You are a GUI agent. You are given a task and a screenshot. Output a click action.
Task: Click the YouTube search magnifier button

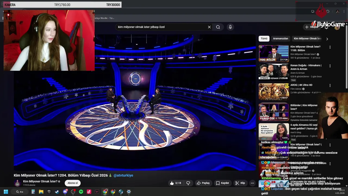tap(218, 27)
